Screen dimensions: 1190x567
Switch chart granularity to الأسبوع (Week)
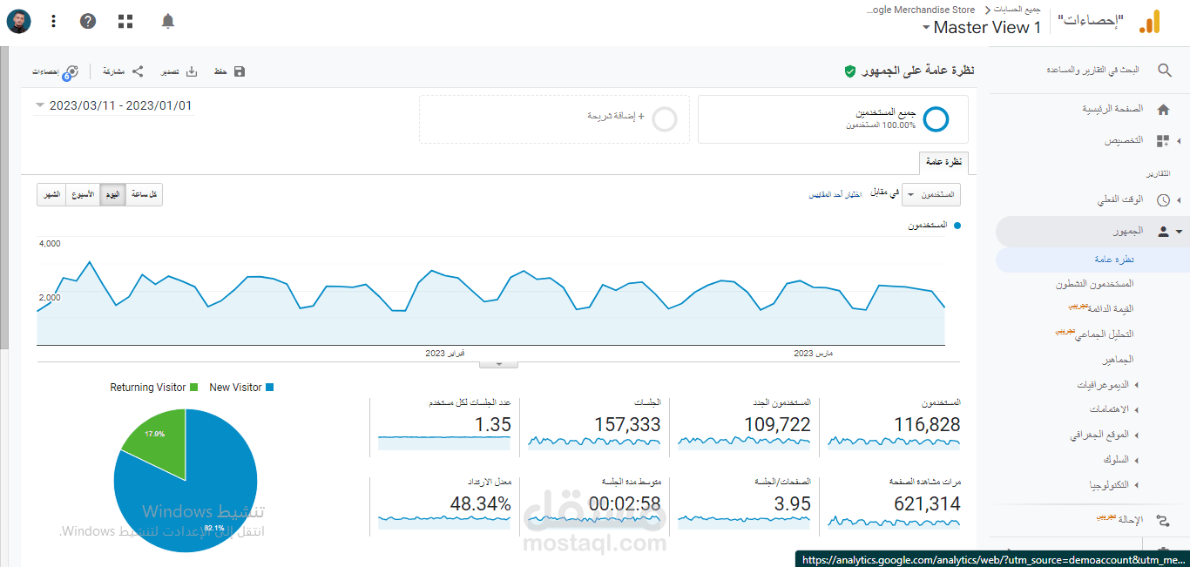tap(84, 194)
